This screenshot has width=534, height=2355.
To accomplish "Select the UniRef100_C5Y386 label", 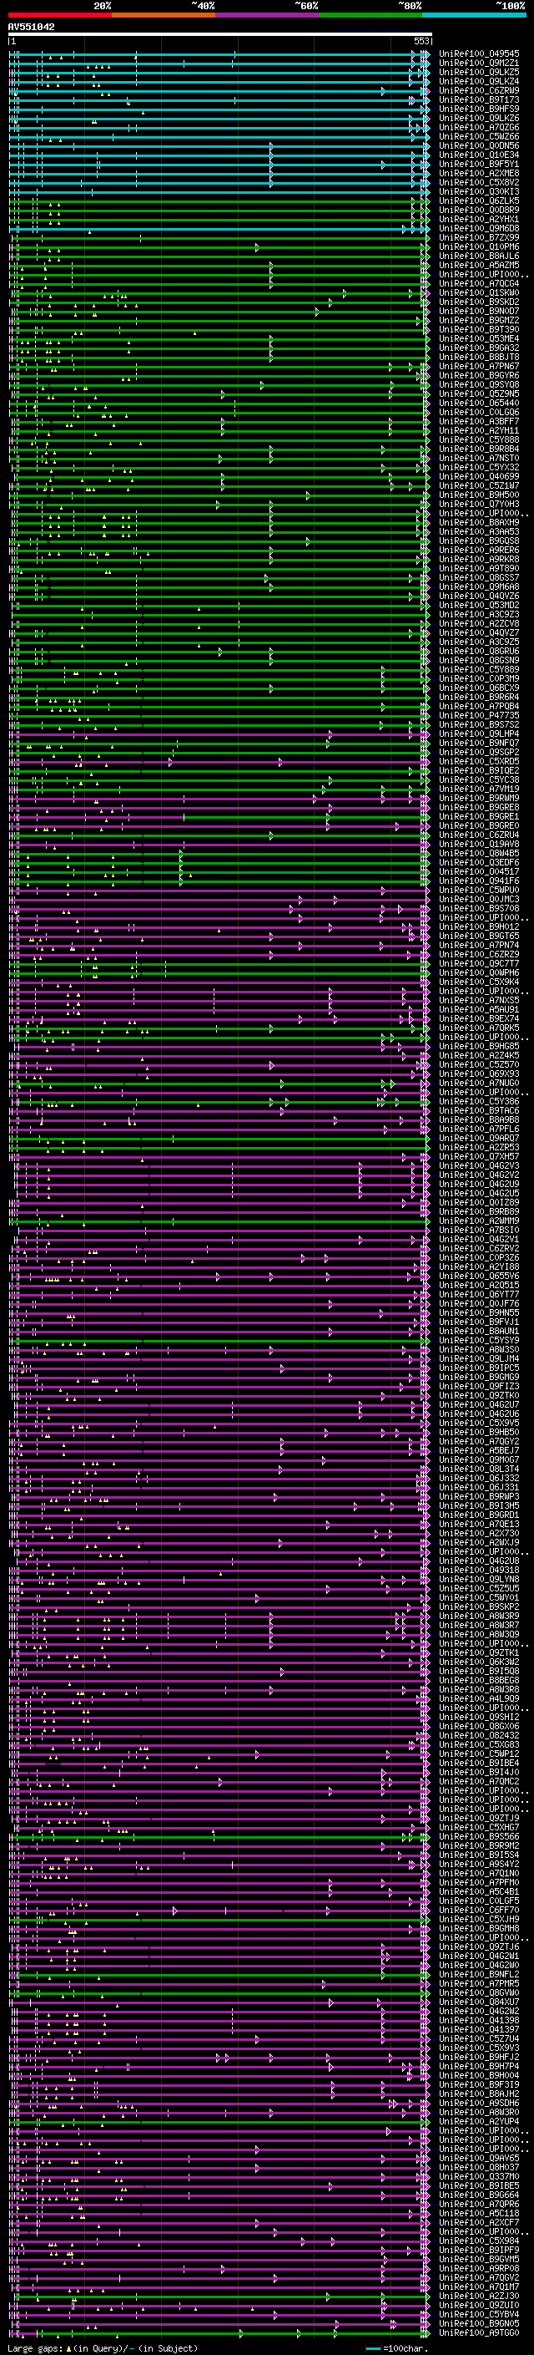I will tap(479, 1101).
